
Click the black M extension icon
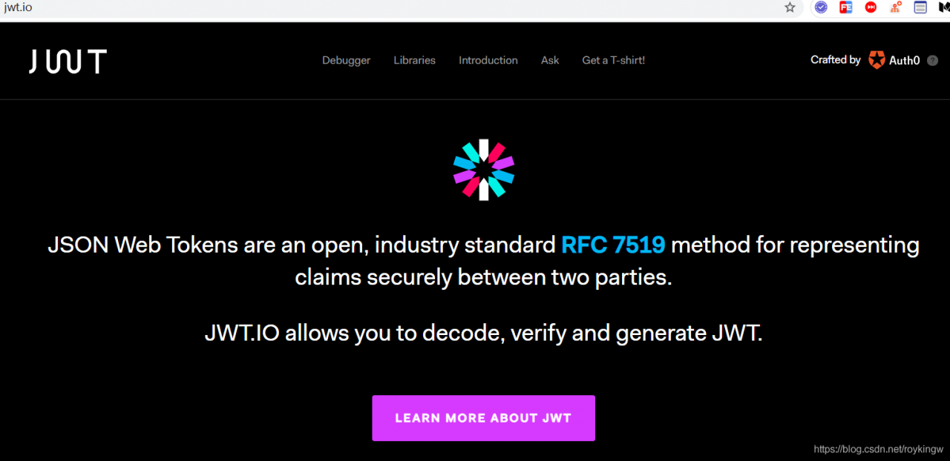pos(943,7)
